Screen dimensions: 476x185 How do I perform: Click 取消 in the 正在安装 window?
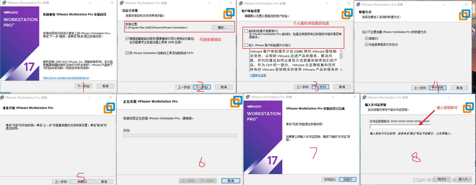click(x=231, y=181)
